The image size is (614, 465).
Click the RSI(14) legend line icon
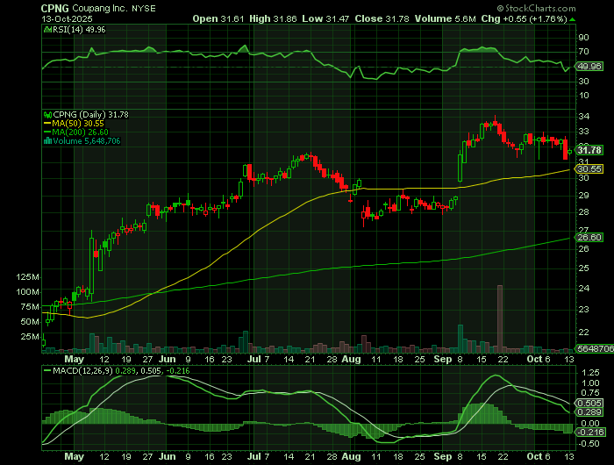click(47, 29)
